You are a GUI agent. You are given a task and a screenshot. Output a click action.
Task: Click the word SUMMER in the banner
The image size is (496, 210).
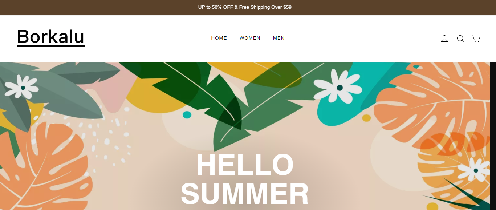[x=245, y=194]
